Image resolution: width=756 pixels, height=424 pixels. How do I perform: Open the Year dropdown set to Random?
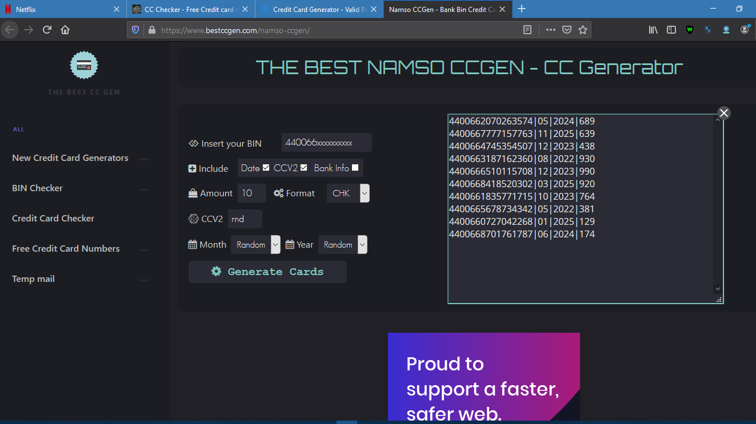pos(362,244)
